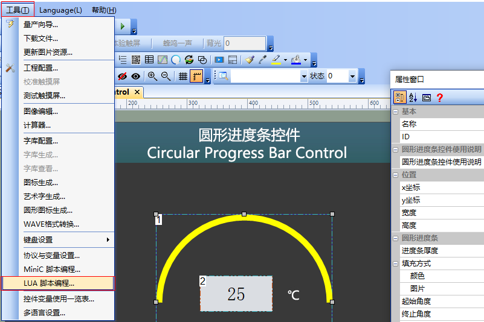
Task: Show controls with the eye icon
Action: 136,76
